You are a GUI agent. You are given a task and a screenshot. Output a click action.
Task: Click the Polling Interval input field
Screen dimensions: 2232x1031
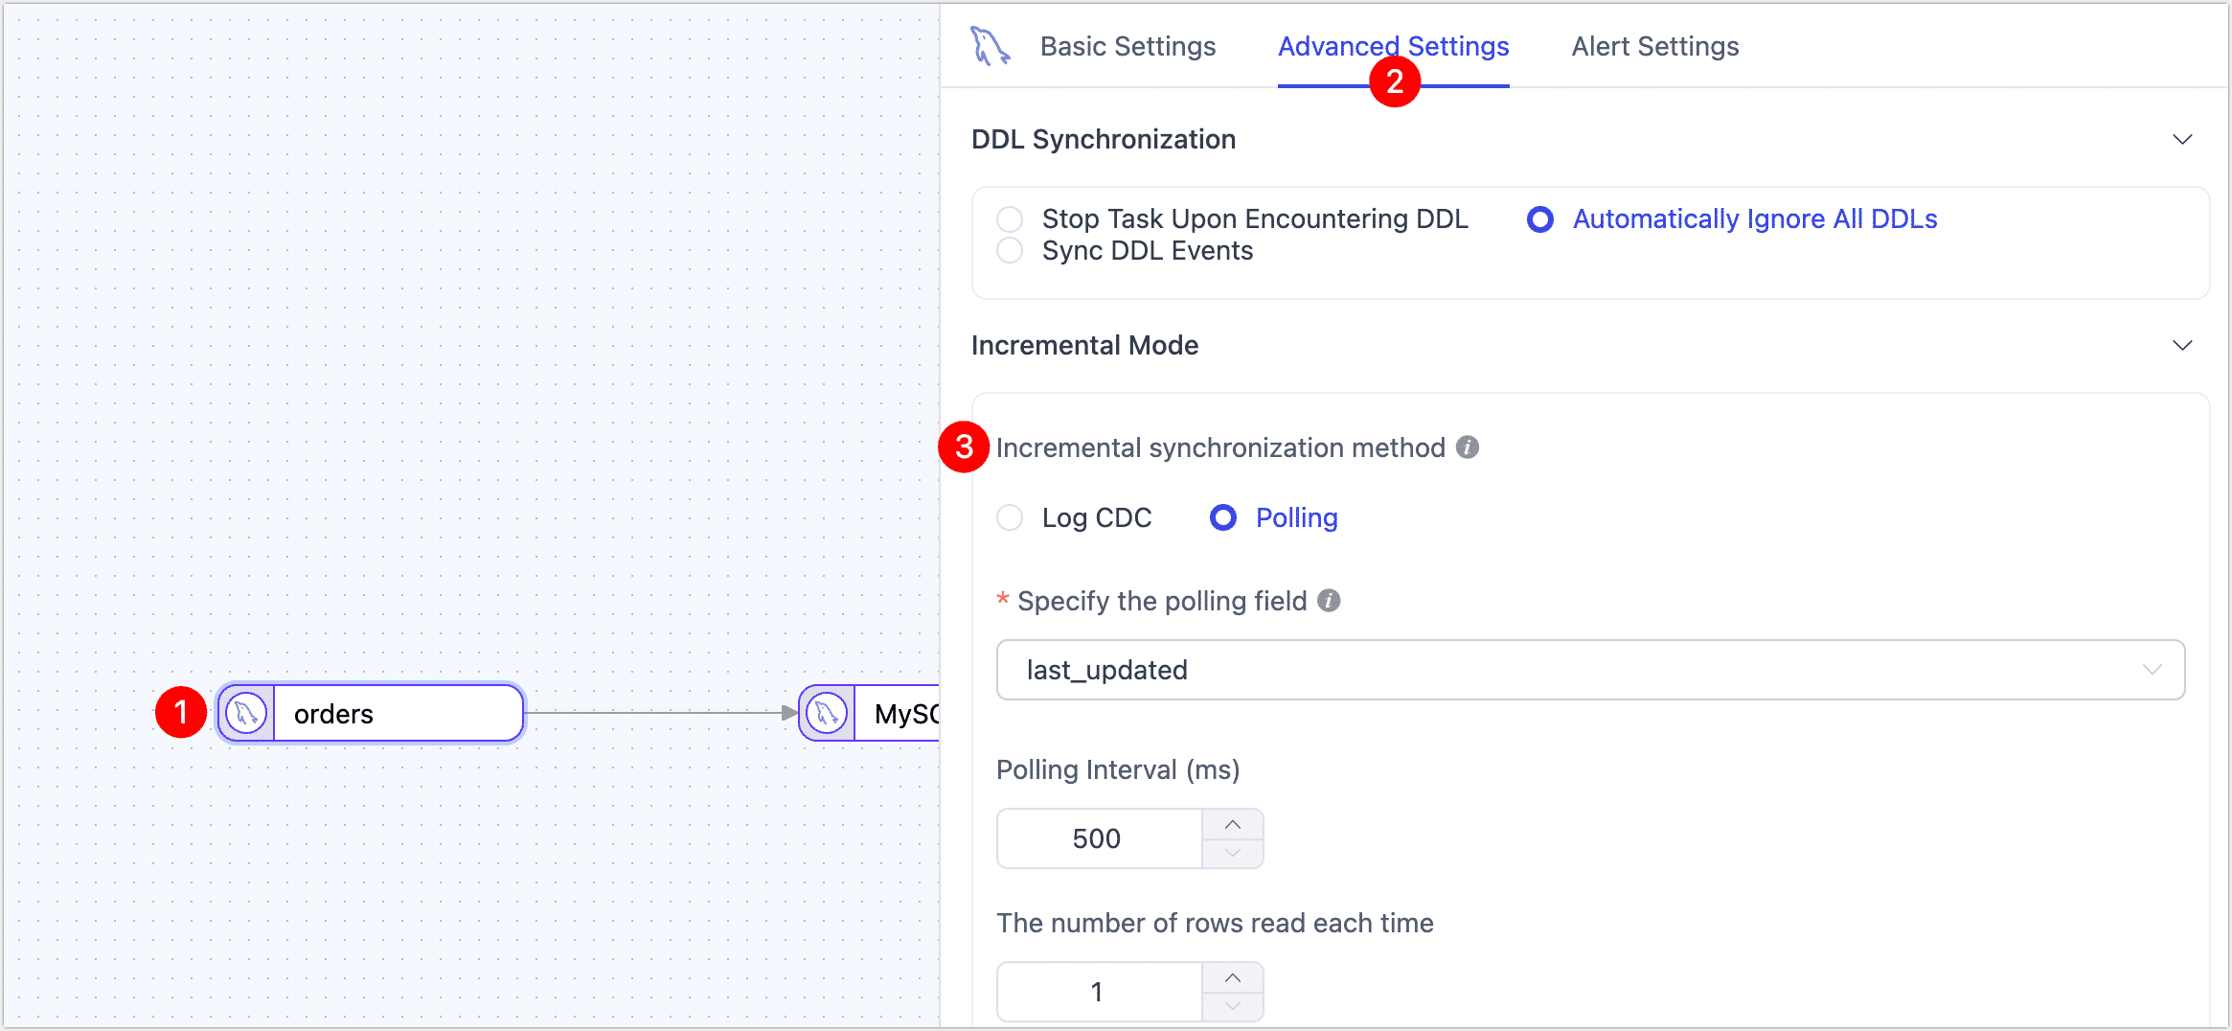(1099, 839)
